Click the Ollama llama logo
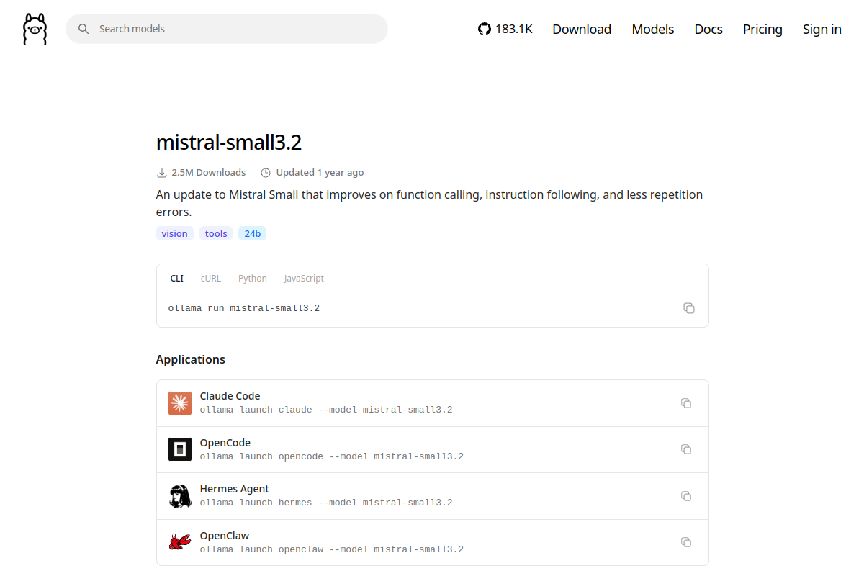 pos(35,29)
